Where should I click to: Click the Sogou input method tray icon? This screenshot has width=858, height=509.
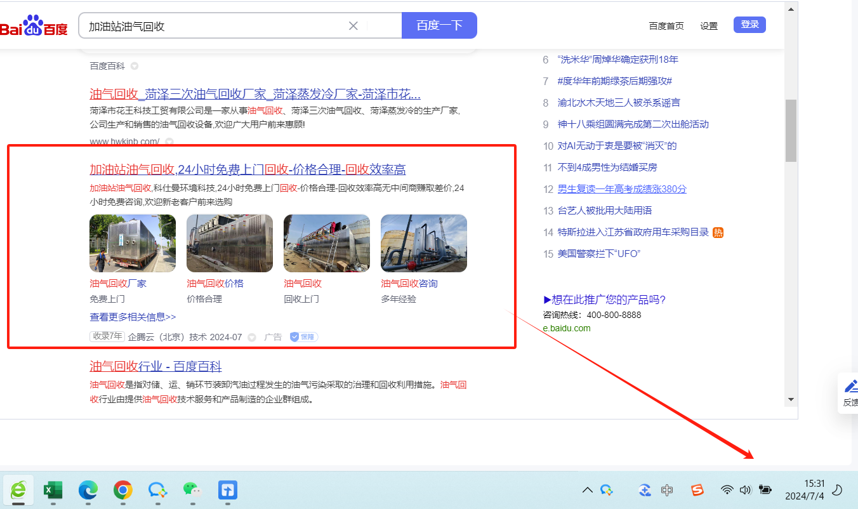tap(697, 489)
